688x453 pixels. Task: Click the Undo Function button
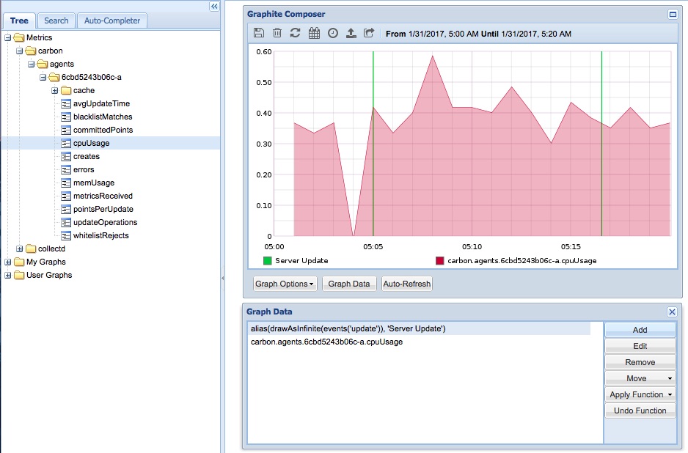pyautogui.click(x=640, y=410)
